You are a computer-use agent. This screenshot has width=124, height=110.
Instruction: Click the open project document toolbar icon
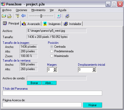10,16
